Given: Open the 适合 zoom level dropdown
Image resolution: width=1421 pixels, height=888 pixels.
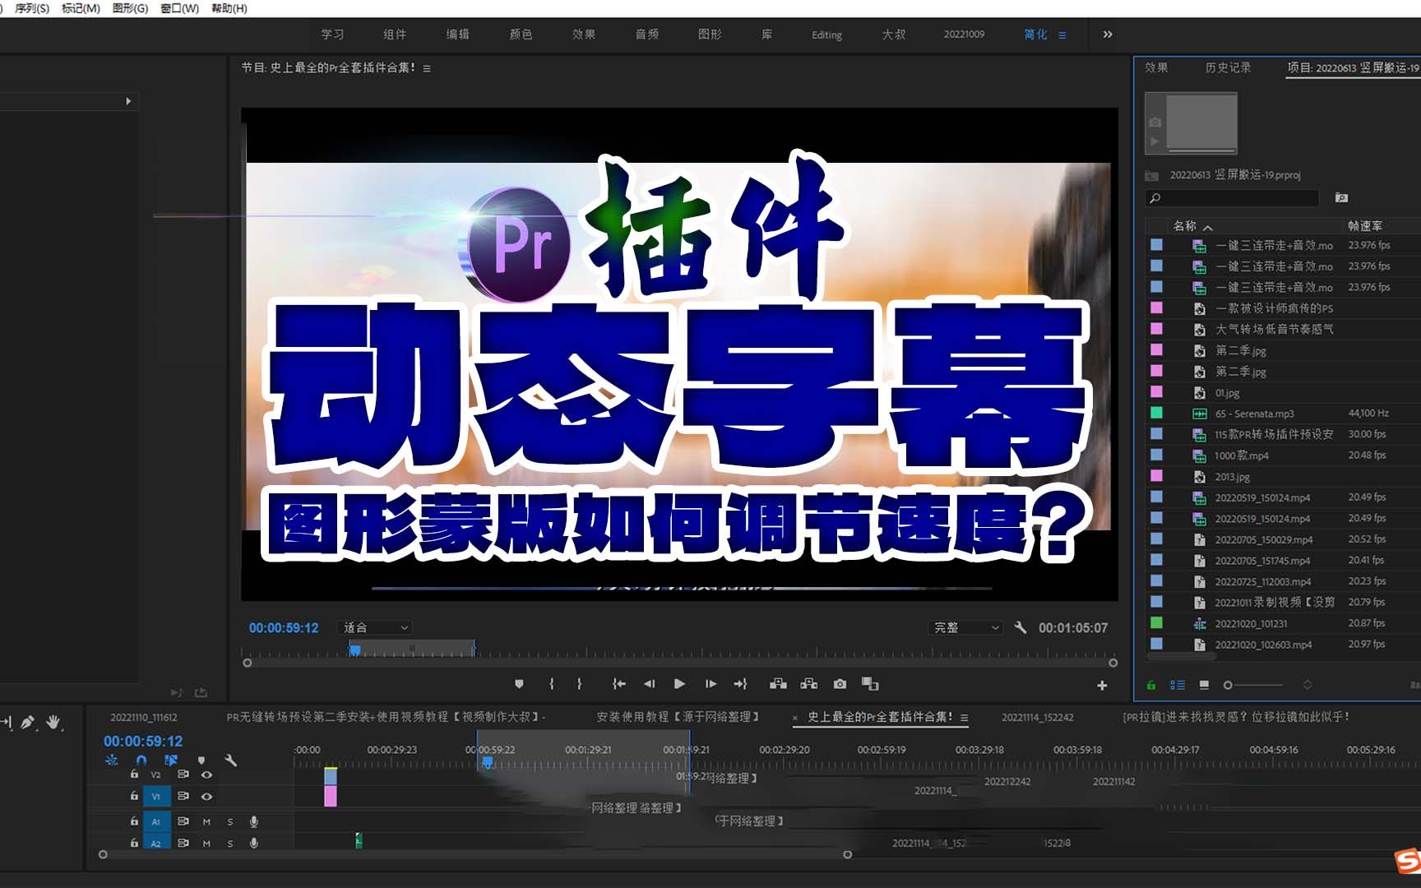Looking at the screenshot, I should click(x=374, y=627).
